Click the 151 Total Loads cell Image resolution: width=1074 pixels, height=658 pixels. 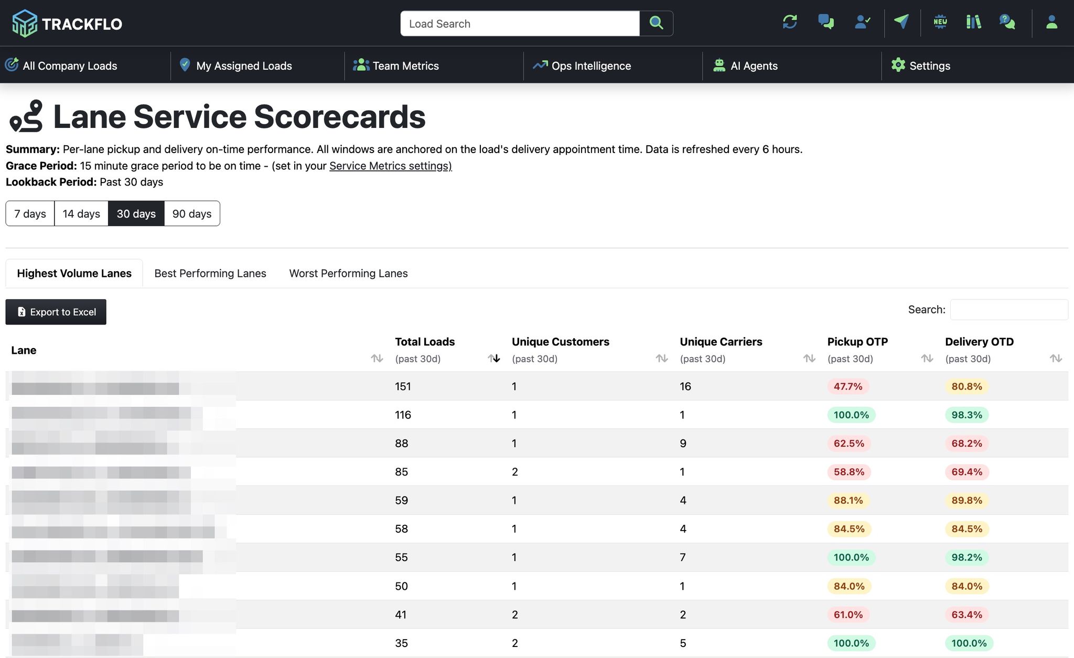[x=403, y=386]
